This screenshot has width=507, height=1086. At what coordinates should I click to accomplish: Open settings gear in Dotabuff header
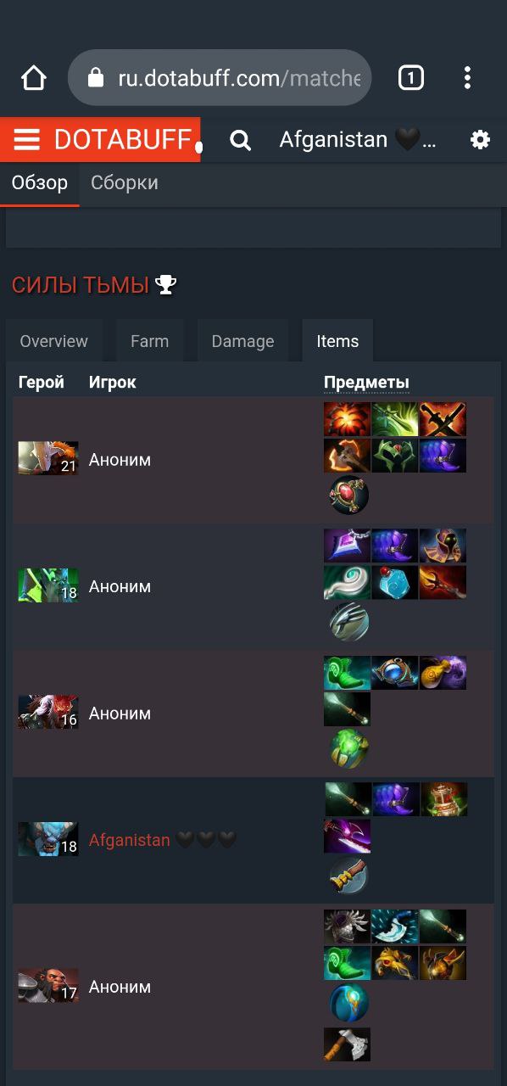pos(481,140)
